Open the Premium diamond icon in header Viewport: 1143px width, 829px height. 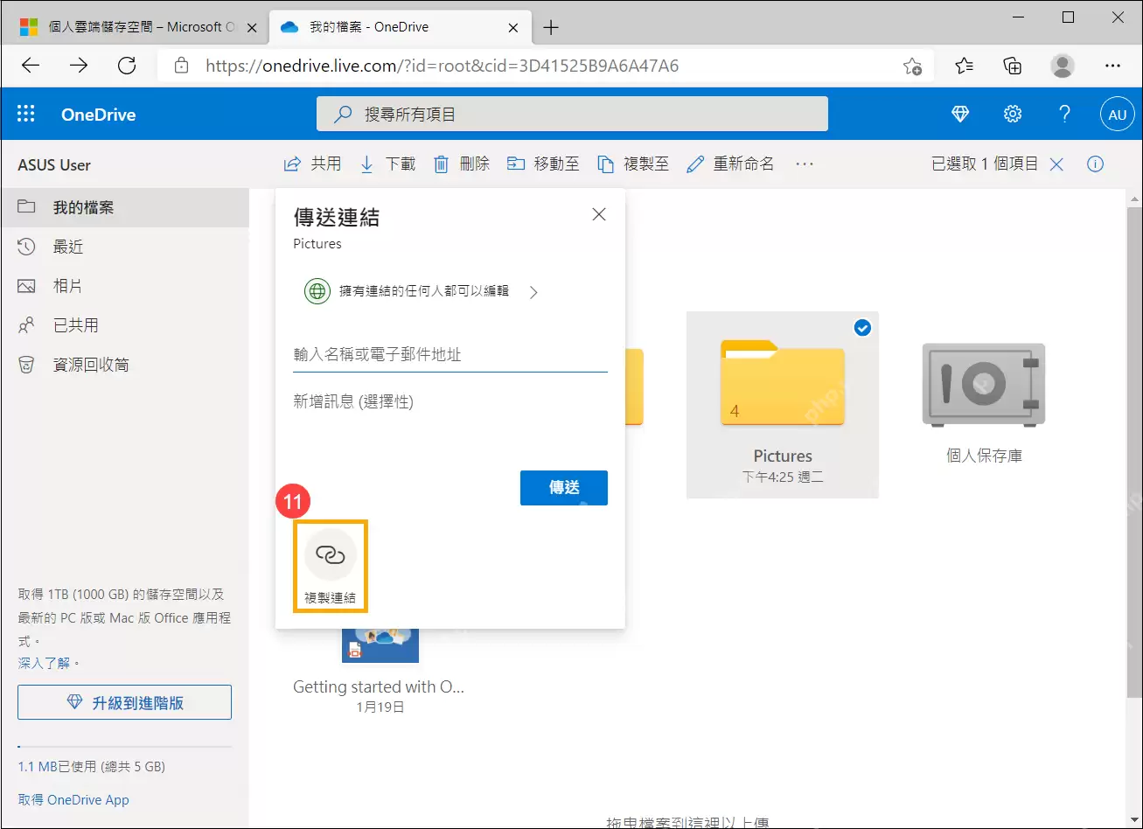[x=960, y=114]
